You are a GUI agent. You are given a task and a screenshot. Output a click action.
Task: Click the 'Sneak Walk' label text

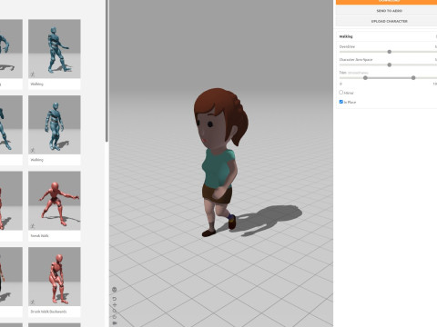tap(39, 235)
